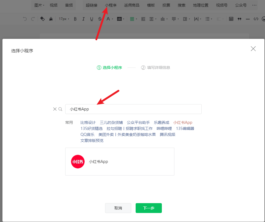265x222 pixels.
Task: Select 三儿的杂货铺 link
Action: 111,122
